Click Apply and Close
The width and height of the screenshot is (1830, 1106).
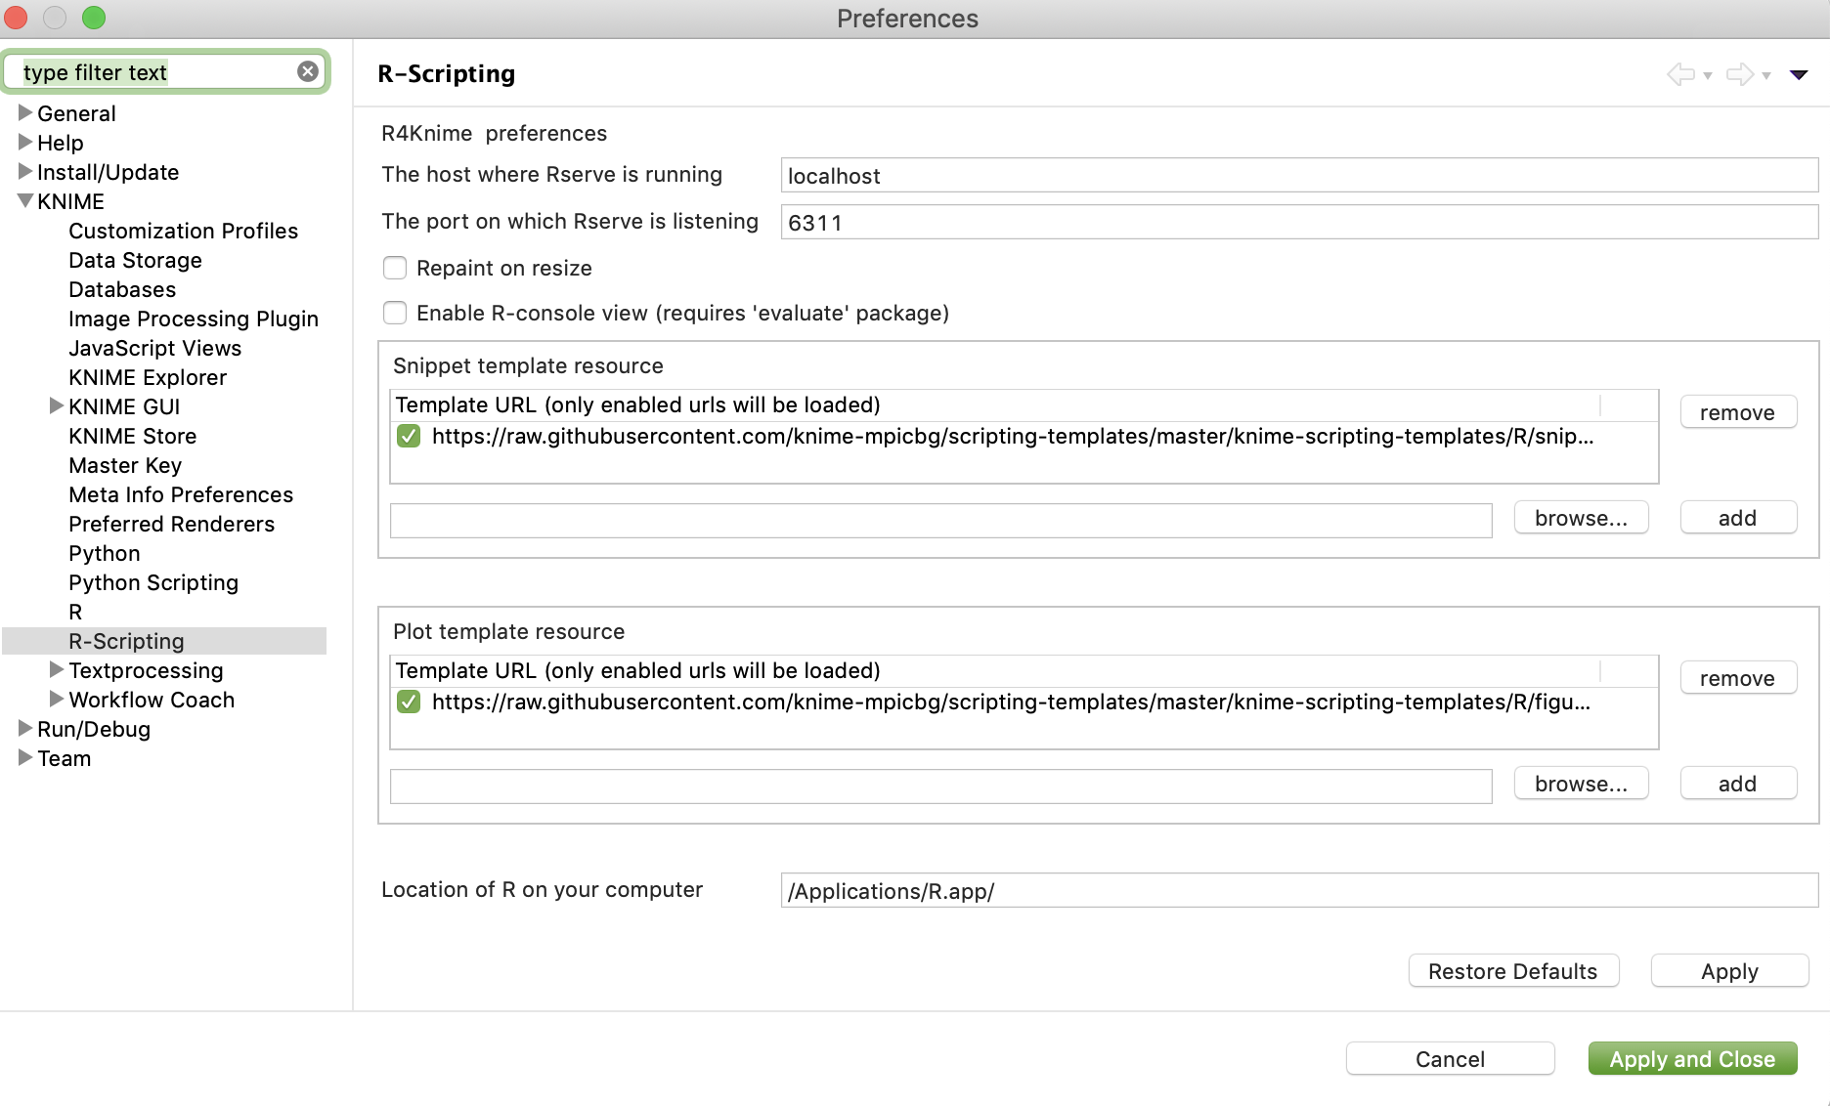click(1692, 1059)
